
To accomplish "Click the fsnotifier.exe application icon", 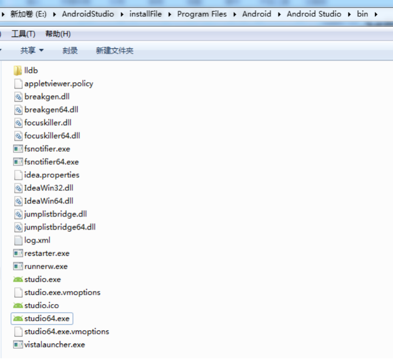I will [x=18, y=149].
